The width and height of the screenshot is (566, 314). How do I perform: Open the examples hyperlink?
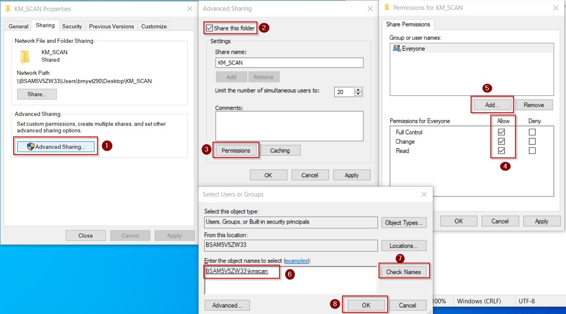(296, 261)
